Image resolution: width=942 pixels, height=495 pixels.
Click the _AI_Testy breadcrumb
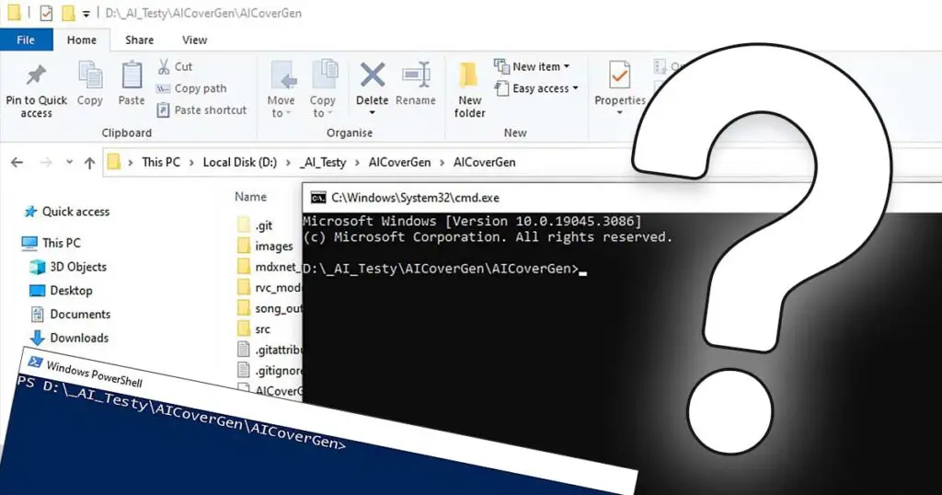coord(323,162)
